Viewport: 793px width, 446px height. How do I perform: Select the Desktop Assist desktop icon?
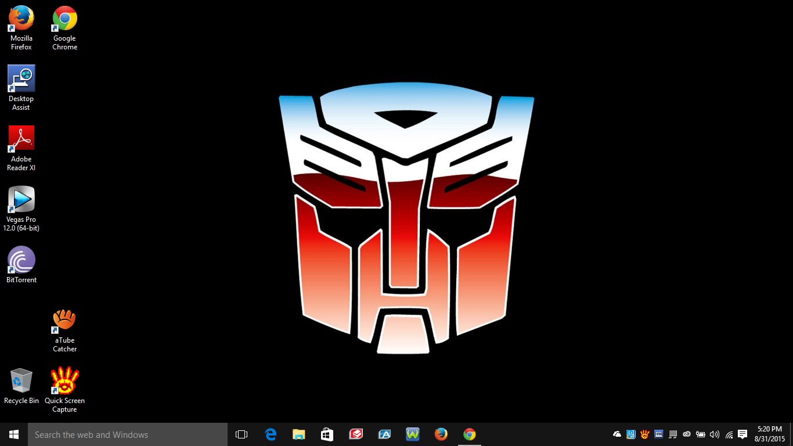point(21,88)
